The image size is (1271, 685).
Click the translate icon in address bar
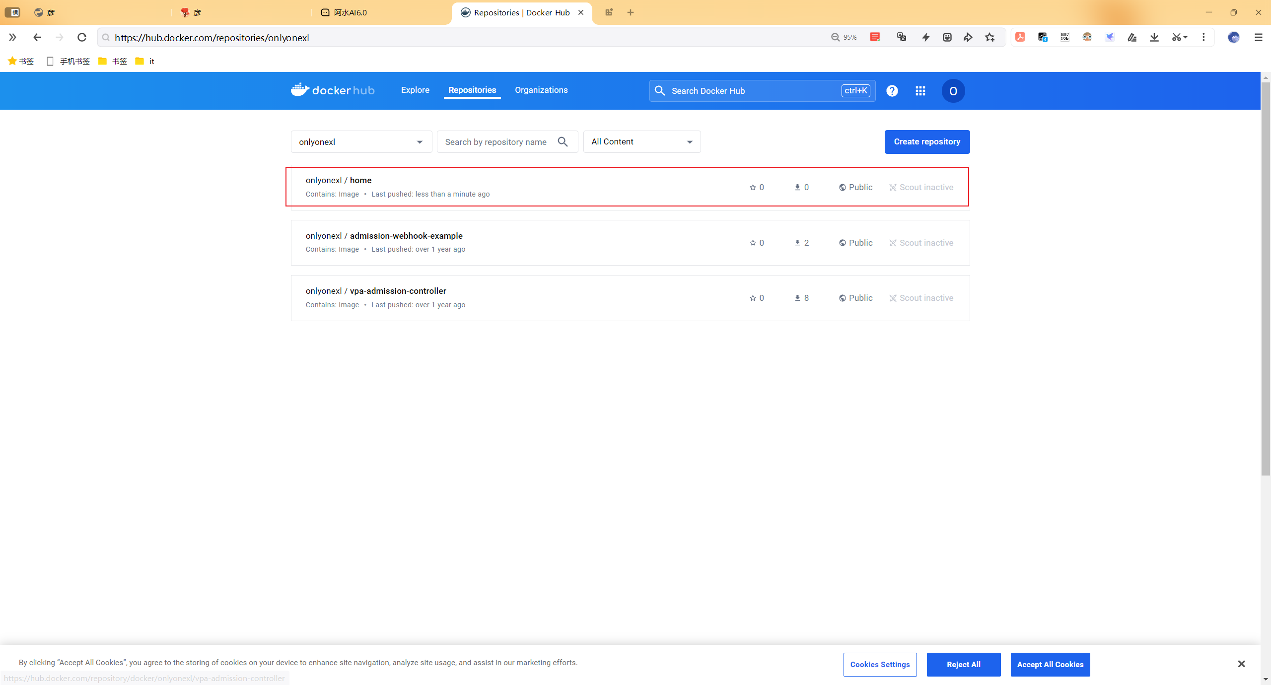902,37
